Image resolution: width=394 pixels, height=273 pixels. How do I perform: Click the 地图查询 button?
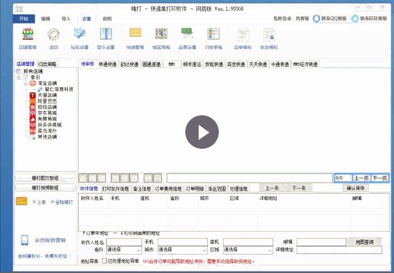click(364, 242)
